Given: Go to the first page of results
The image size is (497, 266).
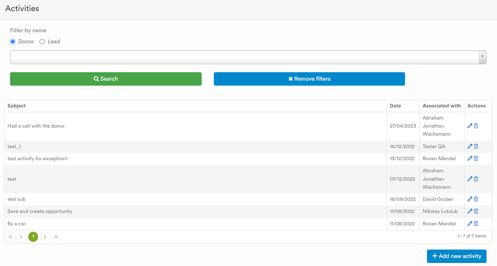Looking at the screenshot, I should pyautogui.click(x=11, y=237).
